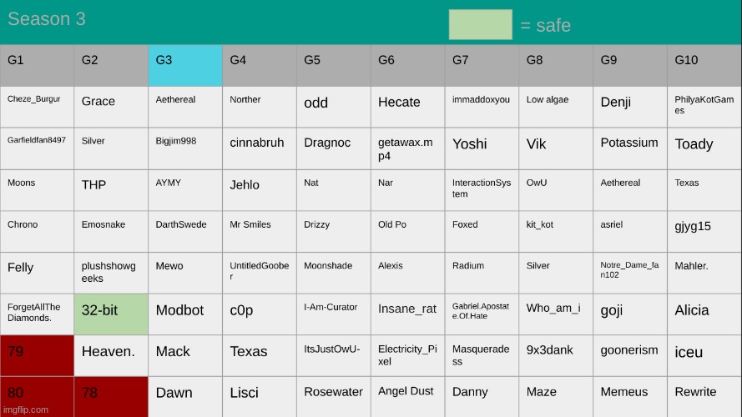Click the light green safe legend swatch
The image size is (742, 417).
tap(480, 24)
